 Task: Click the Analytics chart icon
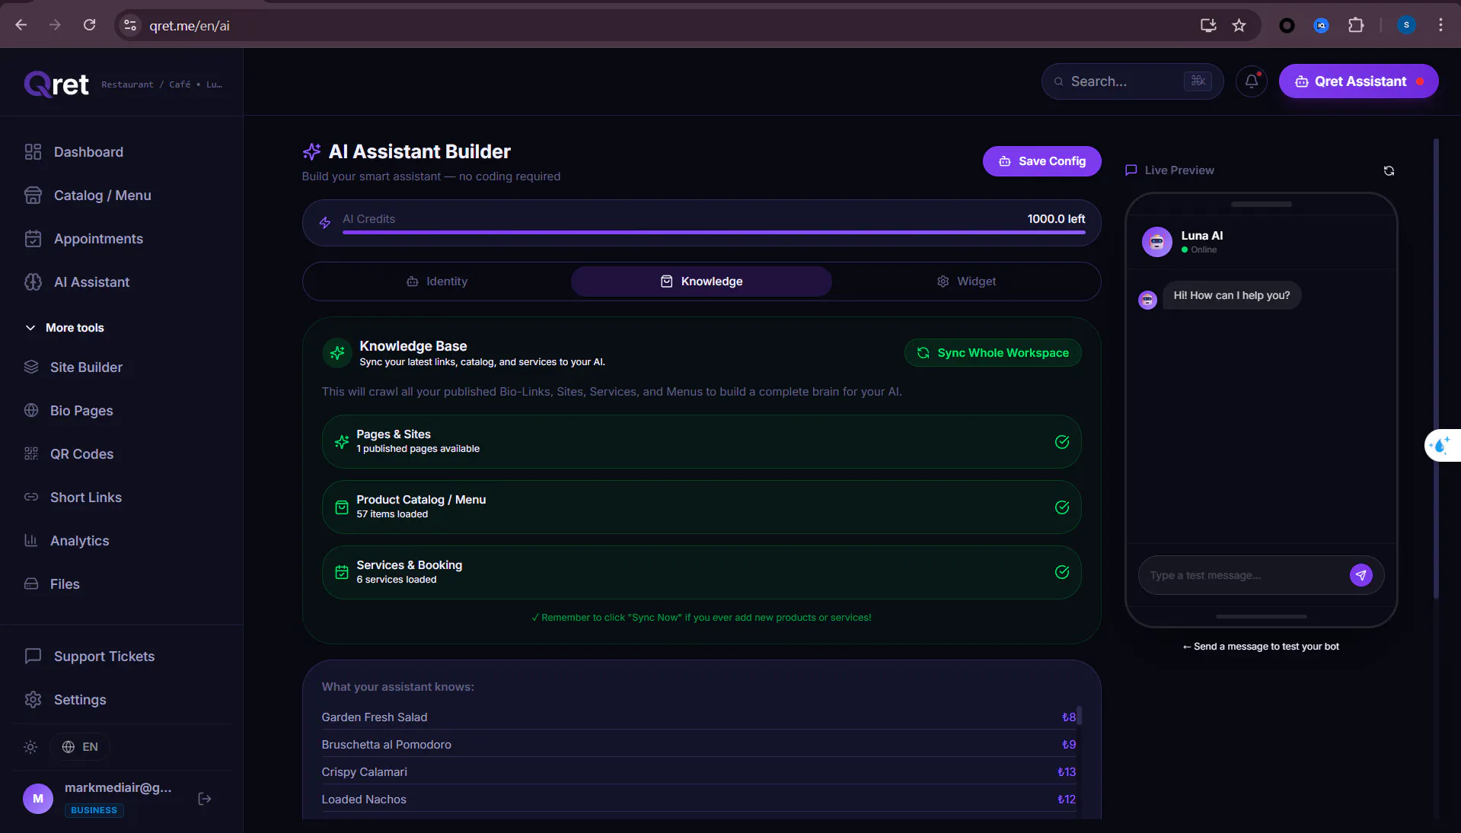(31, 541)
